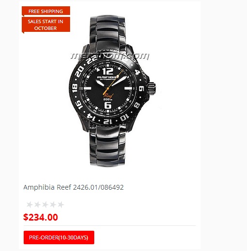The image size is (247, 251).
Task: Give a five star rating
Action: point(60,205)
